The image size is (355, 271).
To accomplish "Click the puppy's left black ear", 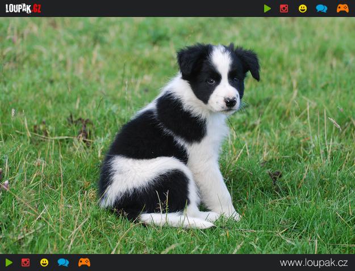I will tap(190, 58).
